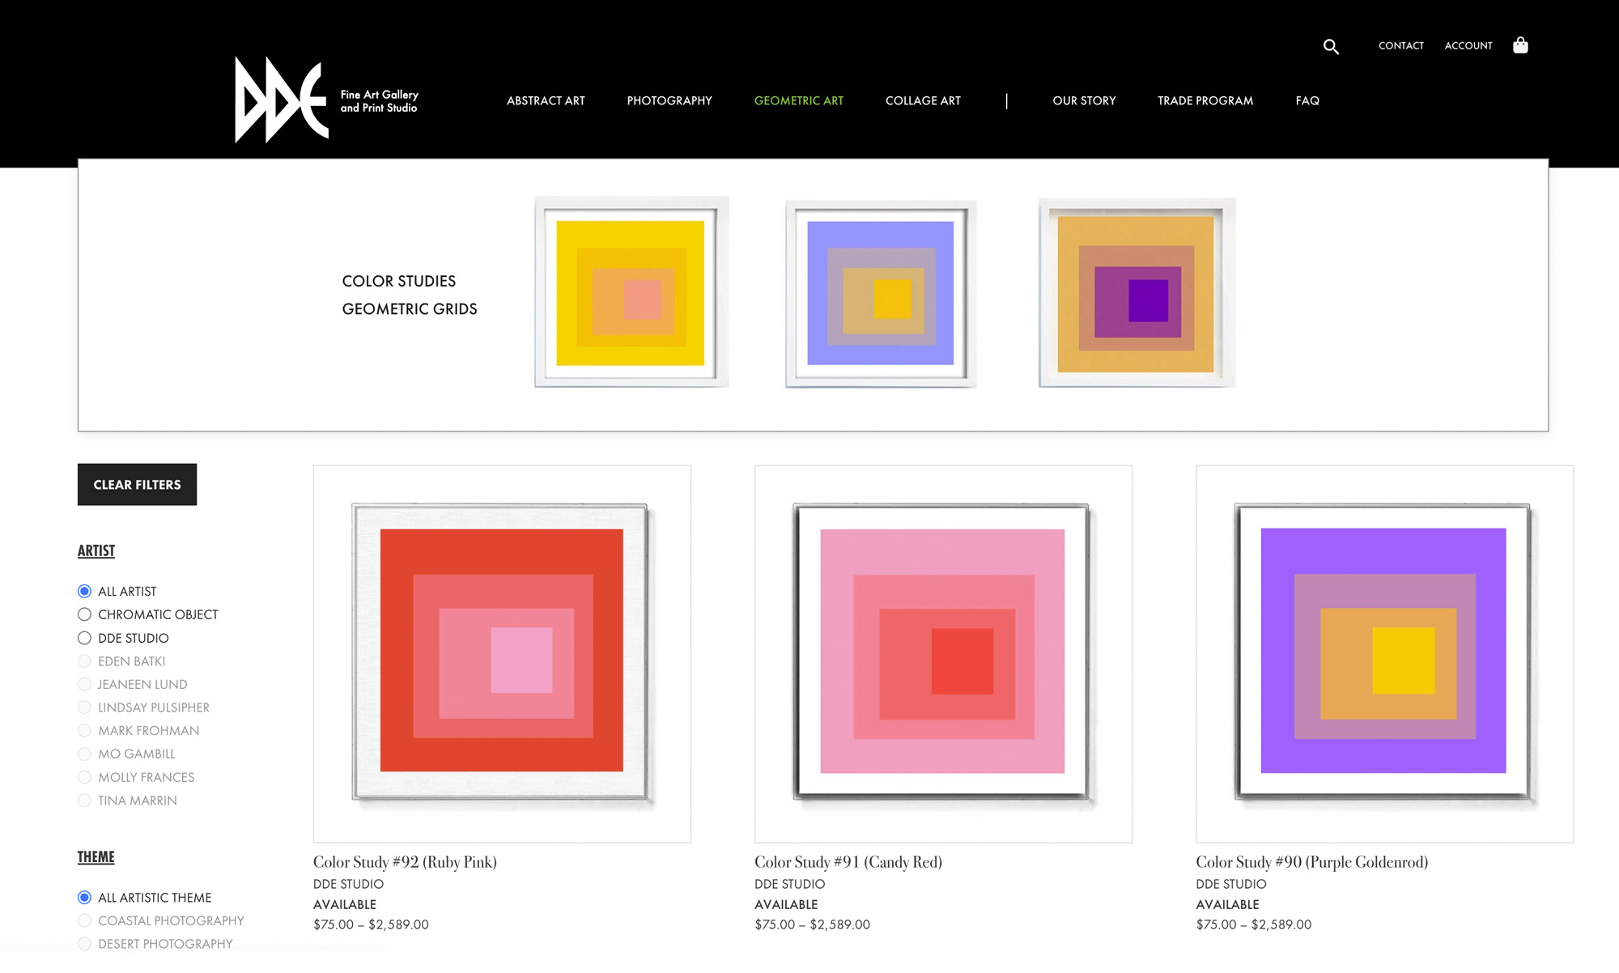Open the Abstract Art menu
1619x973 pixels.
pyautogui.click(x=546, y=100)
